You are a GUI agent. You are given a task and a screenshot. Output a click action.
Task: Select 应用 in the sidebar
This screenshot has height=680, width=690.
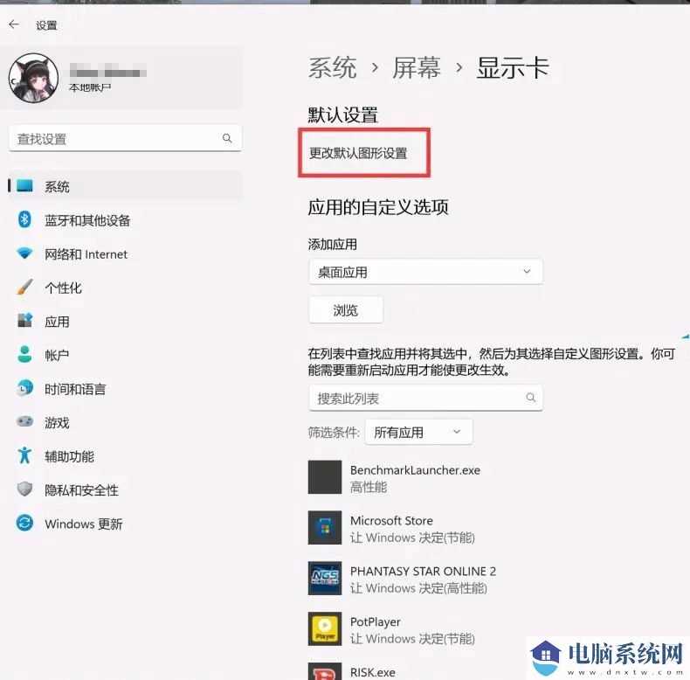point(125,321)
